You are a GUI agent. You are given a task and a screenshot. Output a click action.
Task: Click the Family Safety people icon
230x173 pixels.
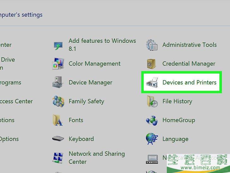(x=58, y=101)
